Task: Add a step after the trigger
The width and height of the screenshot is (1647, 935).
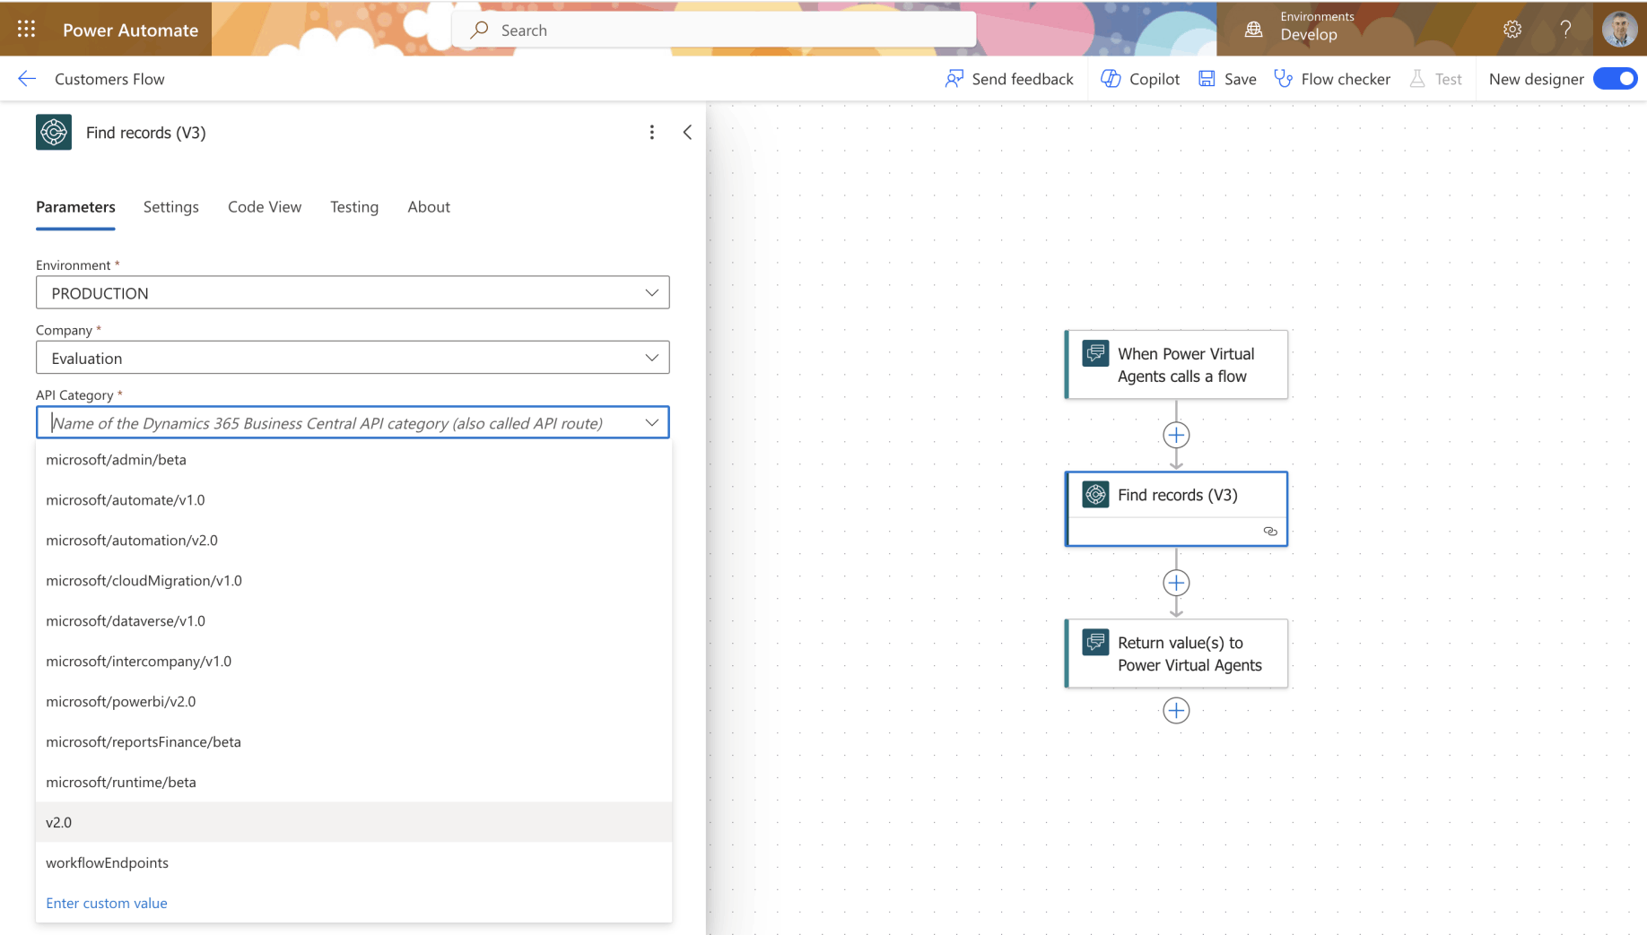Action: (1176, 436)
